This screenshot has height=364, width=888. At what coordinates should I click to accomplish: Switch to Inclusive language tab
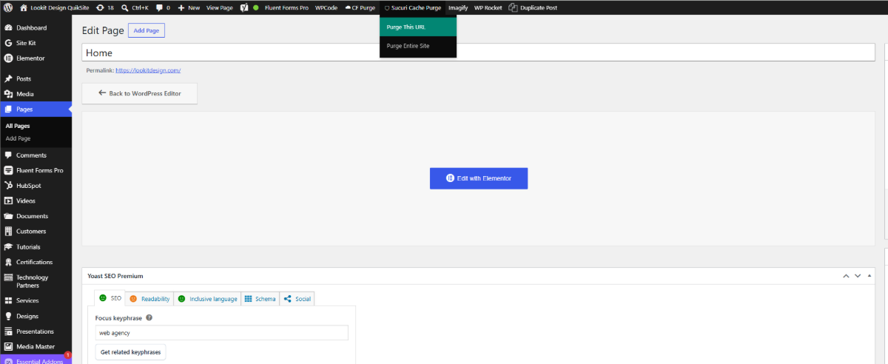click(x=207, y=299)
